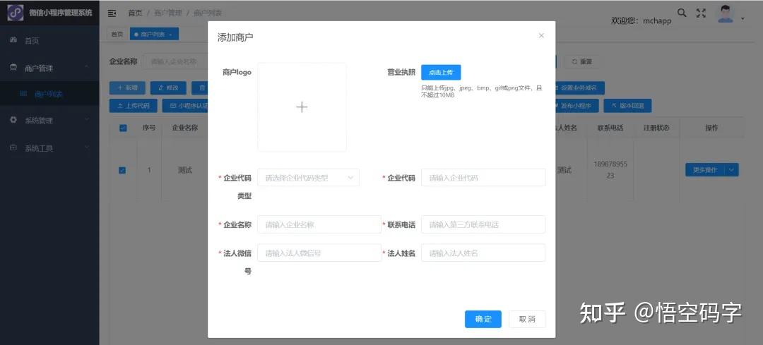Toggle the select-all header checkbox
This screenshot has width=763, height=345.
pyautogui.click(x=123, y=128)
